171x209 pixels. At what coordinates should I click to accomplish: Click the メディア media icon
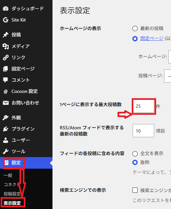click(6, 46)
